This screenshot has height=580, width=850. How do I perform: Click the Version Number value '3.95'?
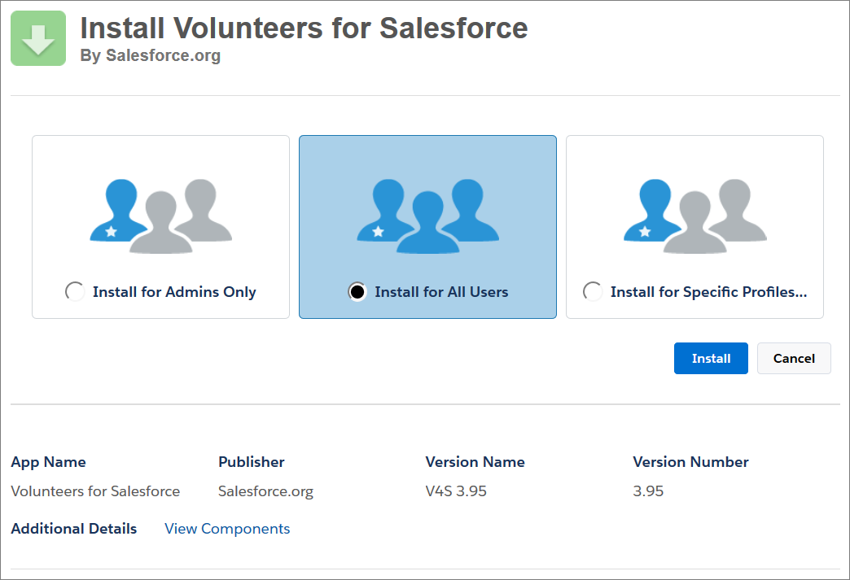point(648,491)
